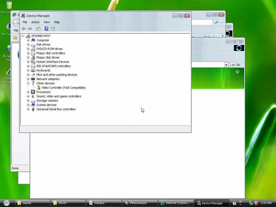Expand the Processors category
Viewport: 276px width, 207px height.
click(28, 92)
